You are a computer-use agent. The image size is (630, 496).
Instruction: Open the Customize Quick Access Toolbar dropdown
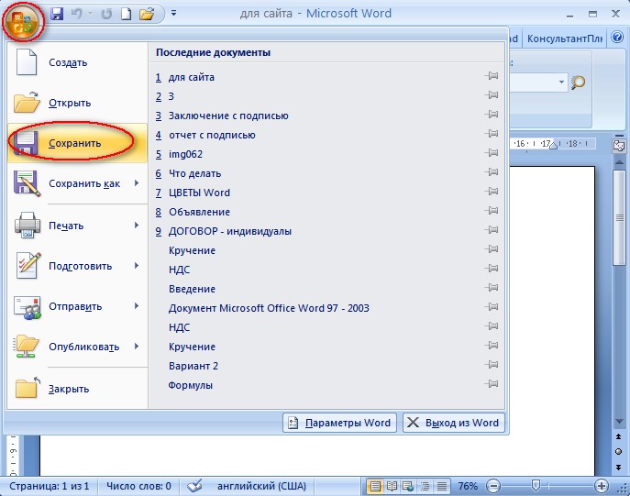(173, 14)
